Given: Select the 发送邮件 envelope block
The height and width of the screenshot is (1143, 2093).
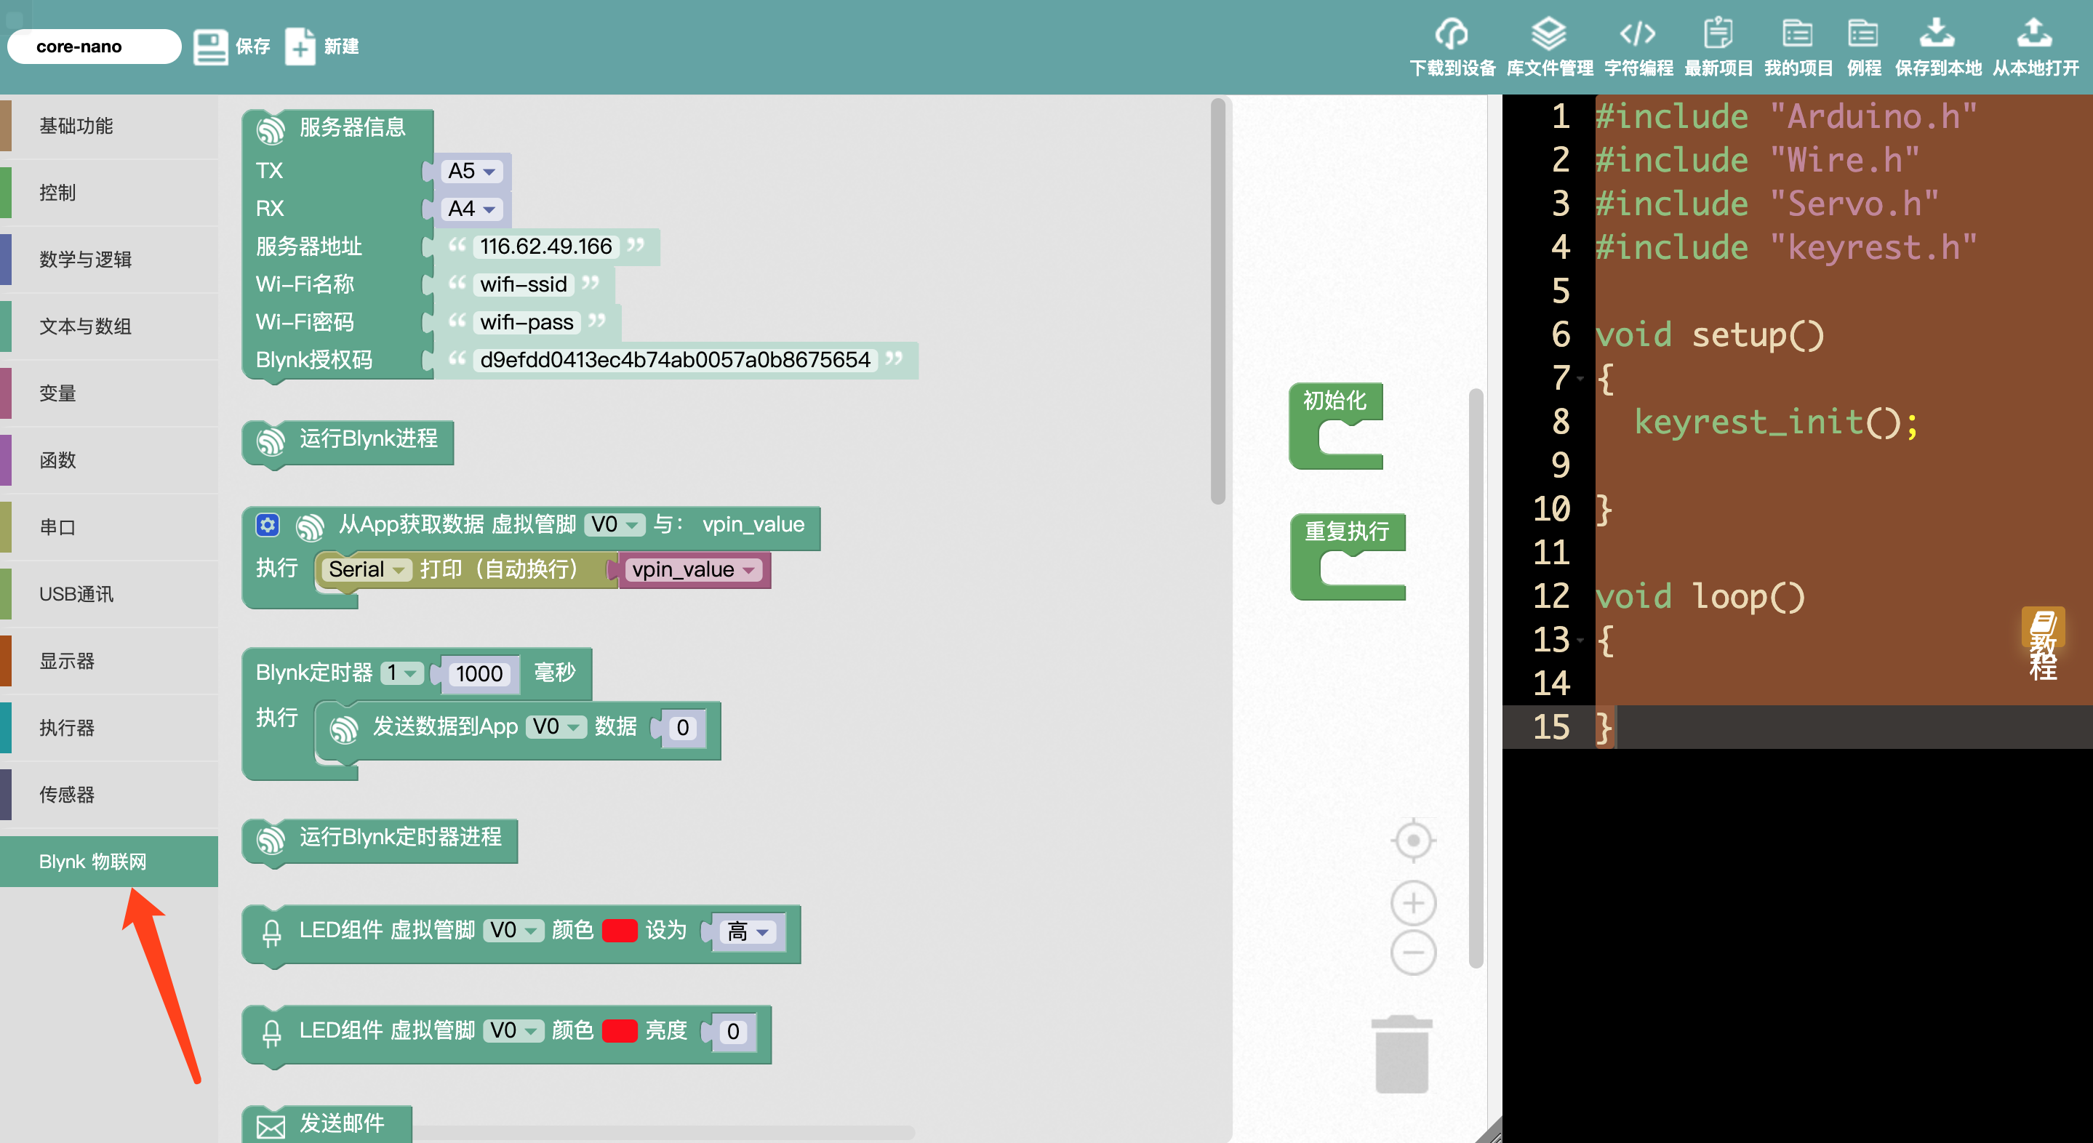Looking at the screenshot, I should 327,1124.
